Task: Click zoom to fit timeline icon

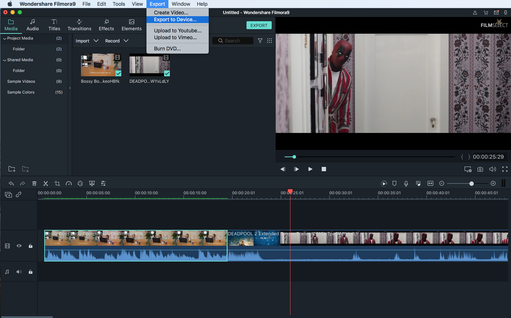Action: 430,183
